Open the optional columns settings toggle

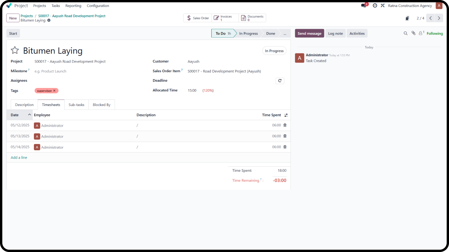point(286,115)
